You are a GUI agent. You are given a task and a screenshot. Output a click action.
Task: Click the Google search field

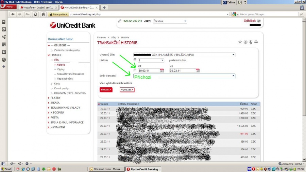(269, 14)
